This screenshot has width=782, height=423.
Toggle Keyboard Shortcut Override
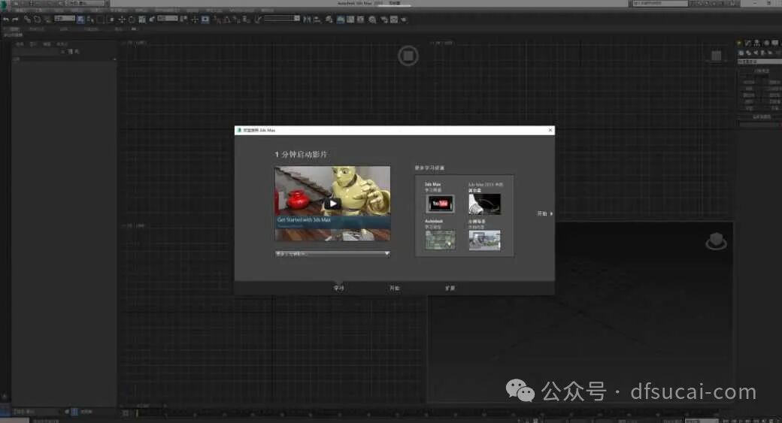coord(205,20)
